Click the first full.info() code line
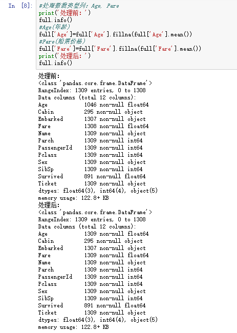This screenshot has height=333, width=237. click(x=56, y=20)
